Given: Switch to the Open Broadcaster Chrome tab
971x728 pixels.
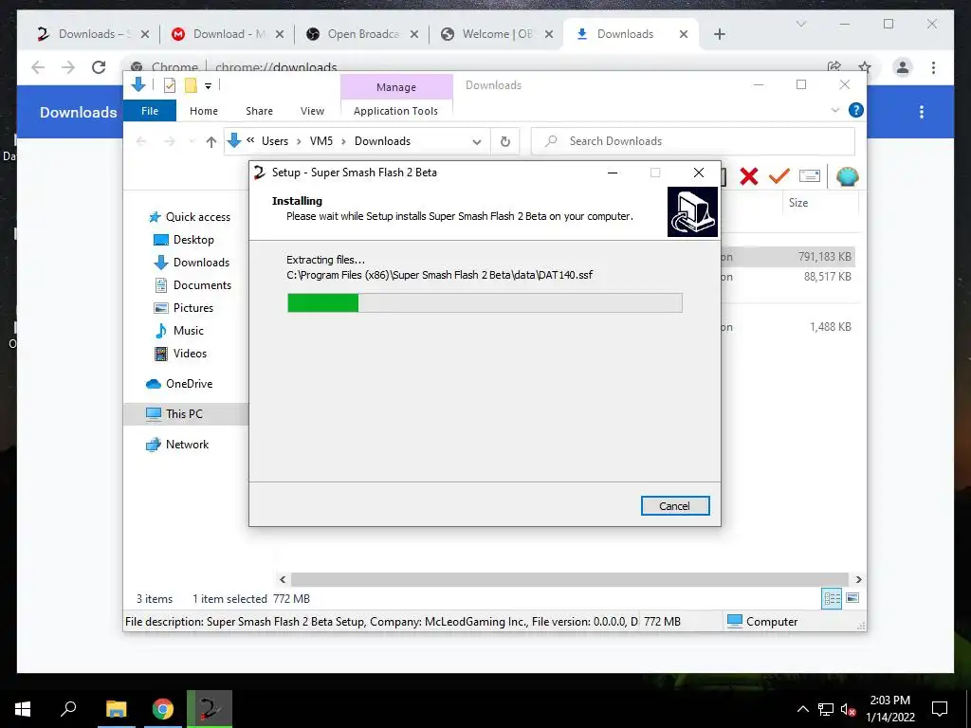Looking at the screenshot, I should (x=363, y=34).
